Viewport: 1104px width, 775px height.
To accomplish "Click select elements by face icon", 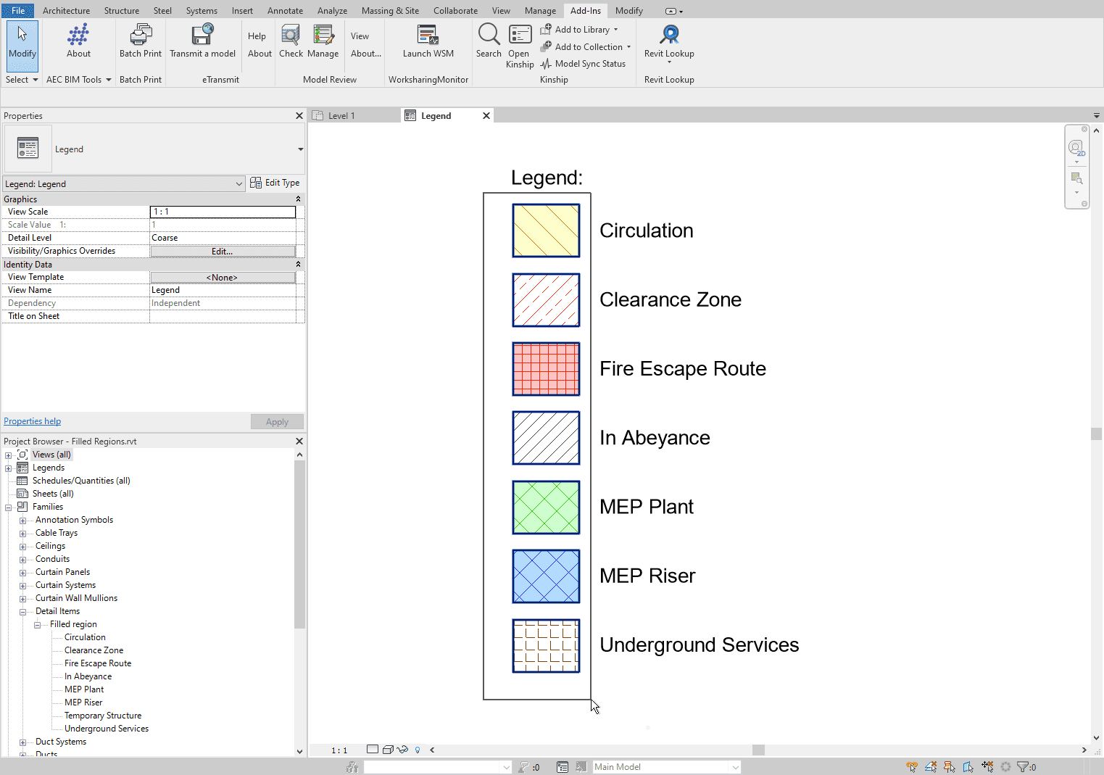I will pos(968,767).
